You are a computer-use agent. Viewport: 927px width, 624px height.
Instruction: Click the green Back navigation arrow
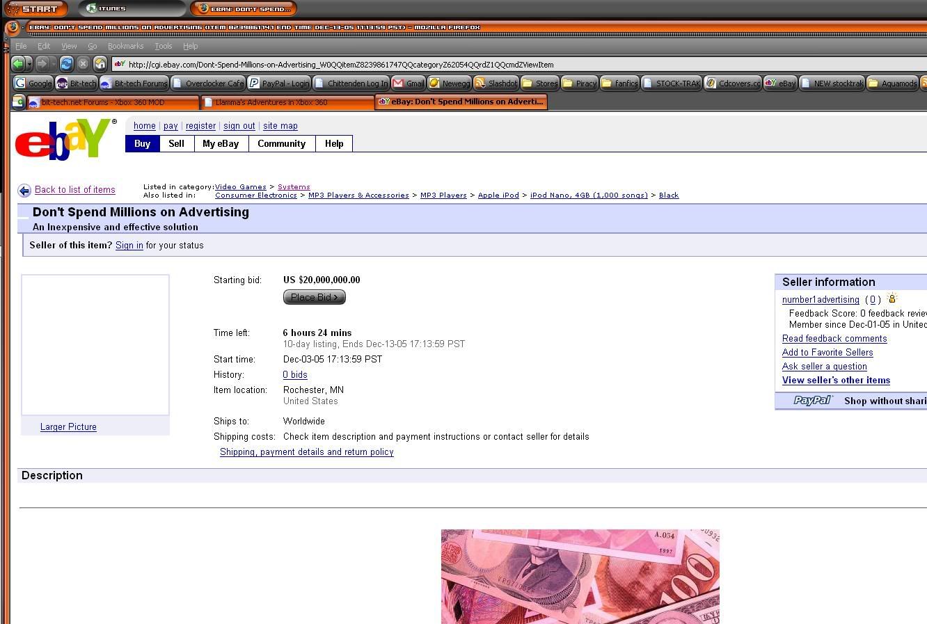(x=18, y=64)
